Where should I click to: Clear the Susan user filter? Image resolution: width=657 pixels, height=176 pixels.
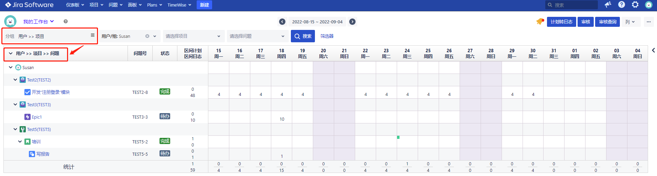[147, 36]
